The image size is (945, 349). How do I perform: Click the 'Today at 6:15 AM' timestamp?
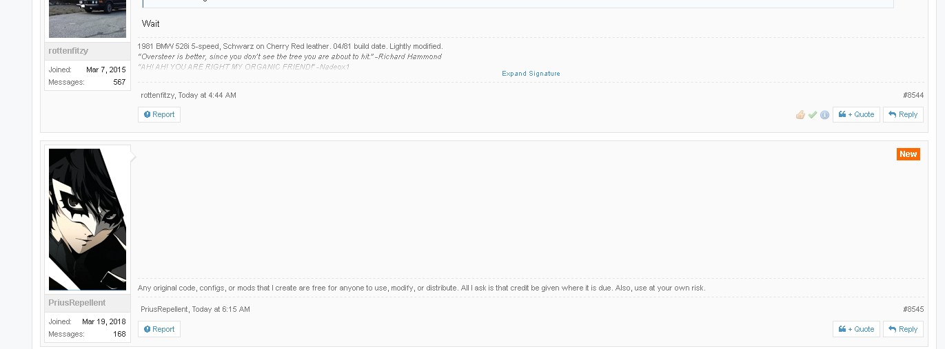point(221,310)
